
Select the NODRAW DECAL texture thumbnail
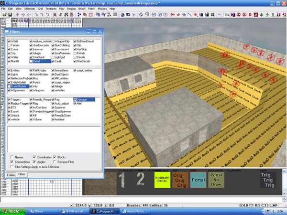(x=162, y=180)
